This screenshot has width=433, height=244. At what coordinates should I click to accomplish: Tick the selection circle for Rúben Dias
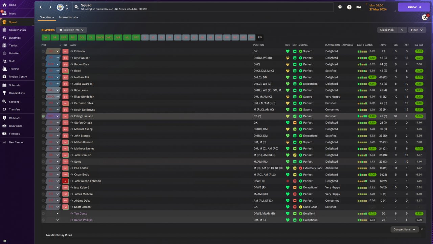point(43,64)
